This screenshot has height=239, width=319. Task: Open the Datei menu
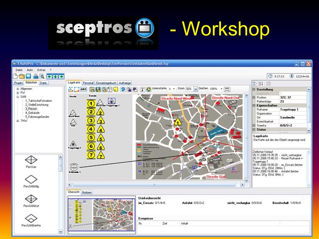[x=19, y=70]
